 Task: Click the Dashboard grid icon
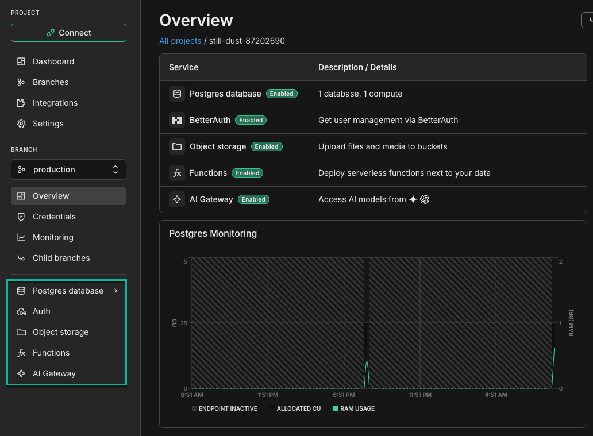[x=21, y=61]
